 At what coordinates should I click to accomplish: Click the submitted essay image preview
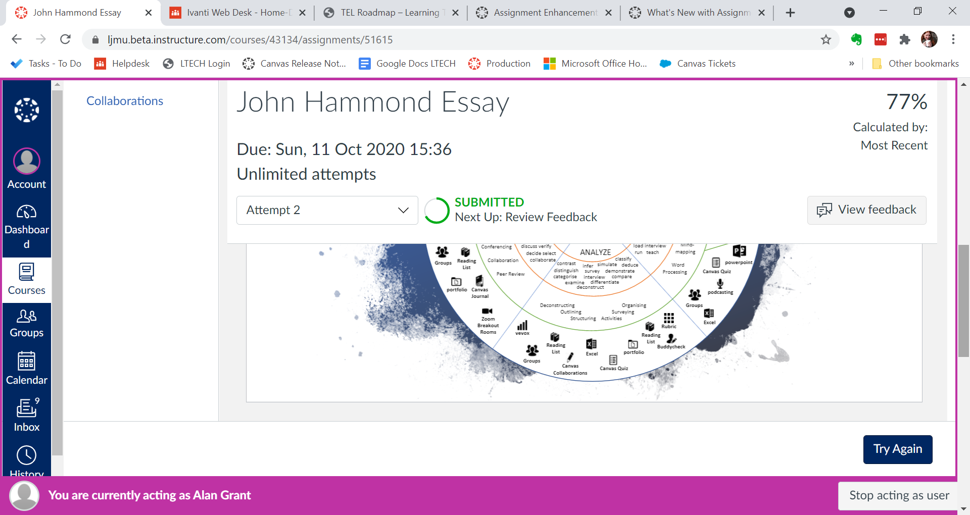(584, 323)
